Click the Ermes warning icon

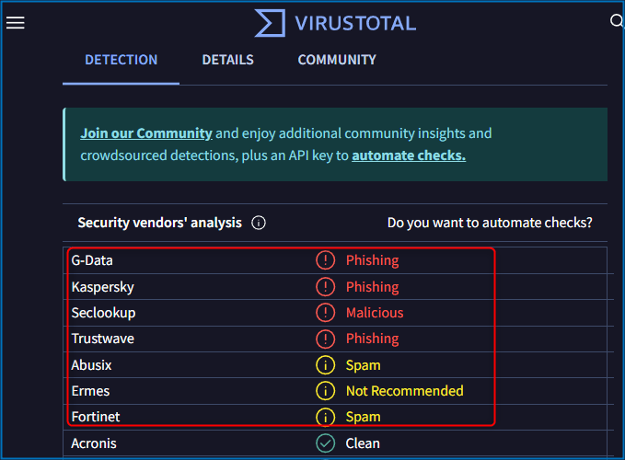(x=325, y=391)
